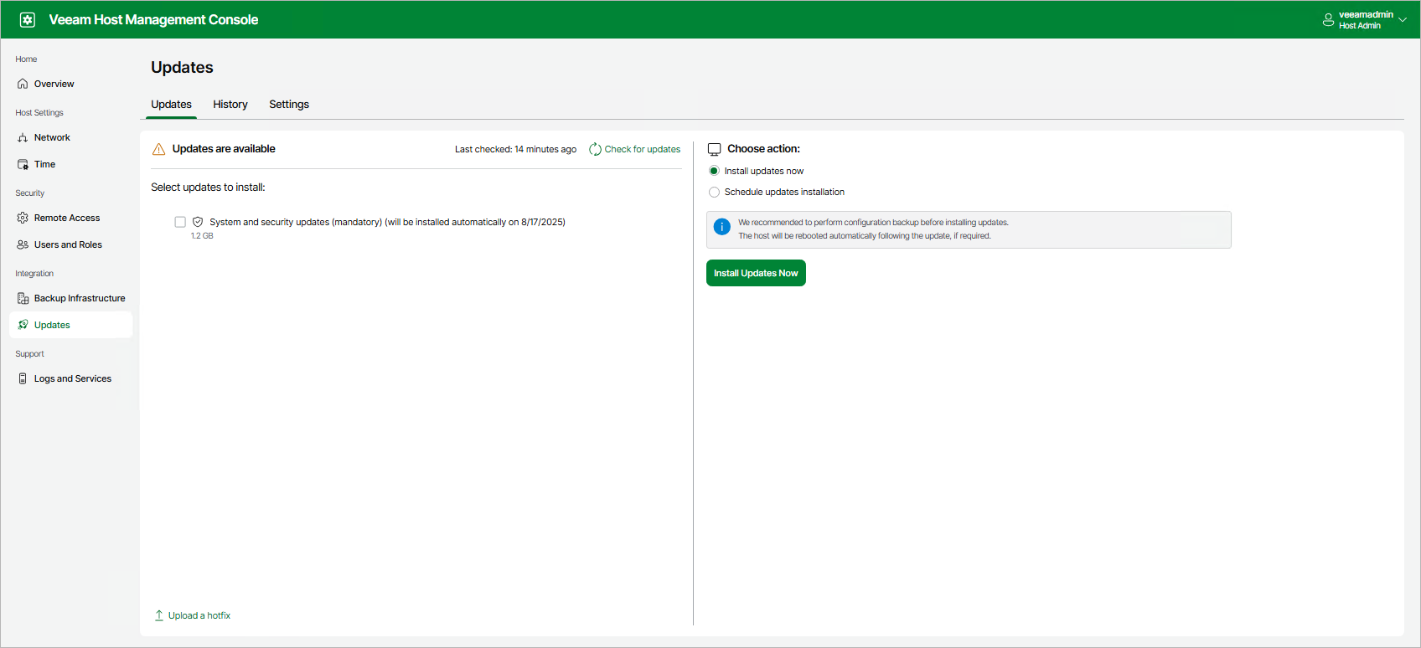Click the Updates rocket icon in sidebar
1421x648 pixels.
click(x=23, y=325)
